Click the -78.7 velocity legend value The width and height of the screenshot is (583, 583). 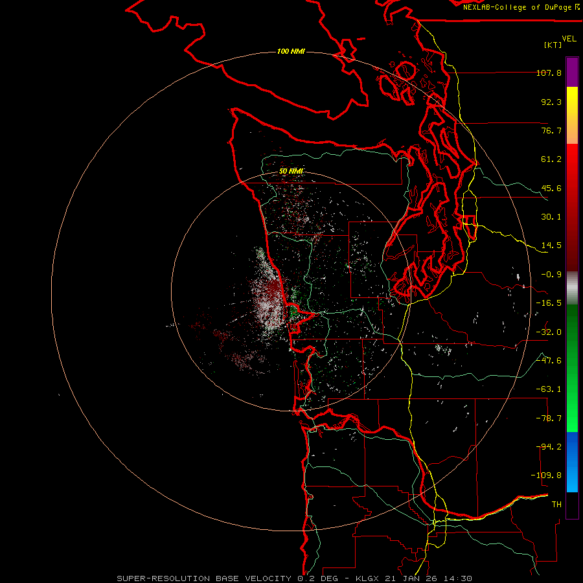tap(549, 418)
